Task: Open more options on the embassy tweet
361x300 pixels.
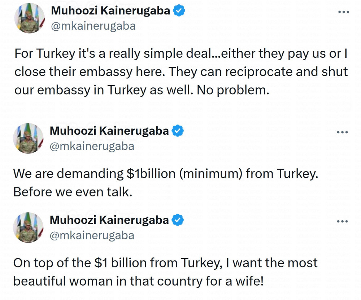Action: (x=344, y=12)
